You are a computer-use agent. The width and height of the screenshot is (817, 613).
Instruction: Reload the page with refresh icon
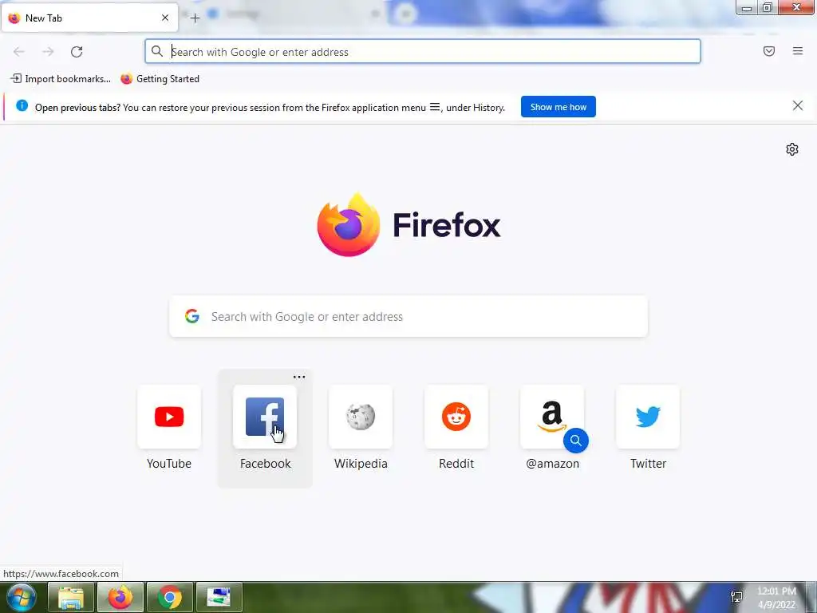[x=77, y=52]
